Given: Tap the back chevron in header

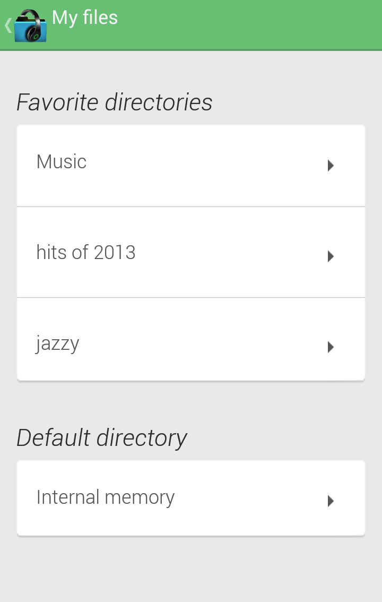Looking at the screenshot, I should [x=8, y=25].
